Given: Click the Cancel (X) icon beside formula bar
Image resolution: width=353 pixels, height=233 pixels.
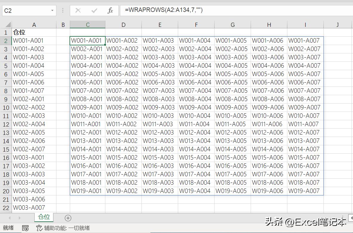Looking at the screenshot, I should pyautogui.click(x=78, y=11).
